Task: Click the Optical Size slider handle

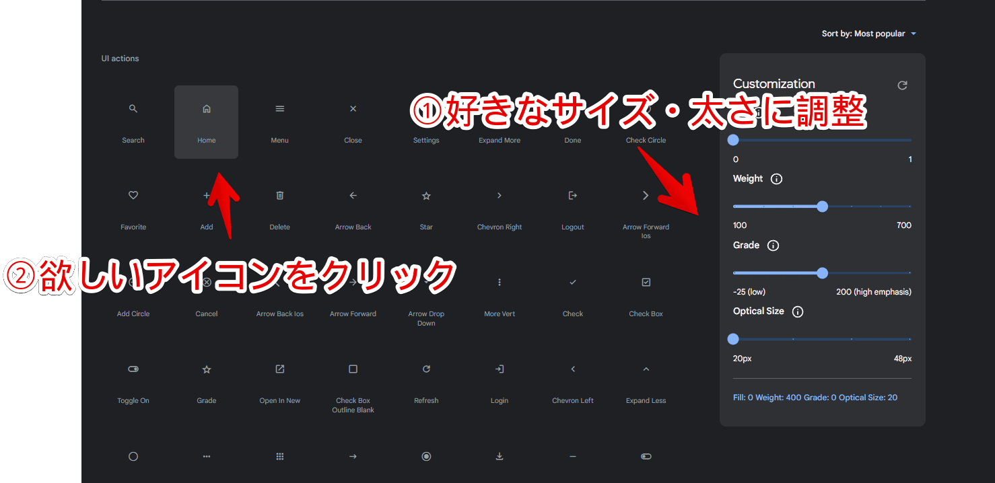Action: (733, 339)
